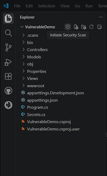Select the Controllers folder name
Image resolution: width=107 pixels, height=176 pixels.
(38, 50)
